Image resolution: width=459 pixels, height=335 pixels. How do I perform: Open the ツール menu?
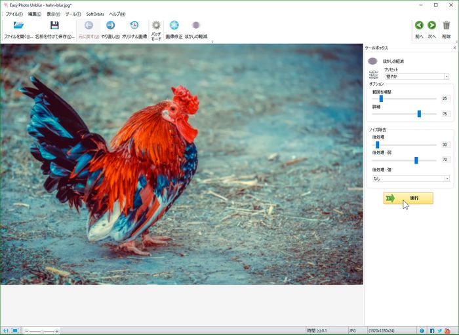(73, 14)
